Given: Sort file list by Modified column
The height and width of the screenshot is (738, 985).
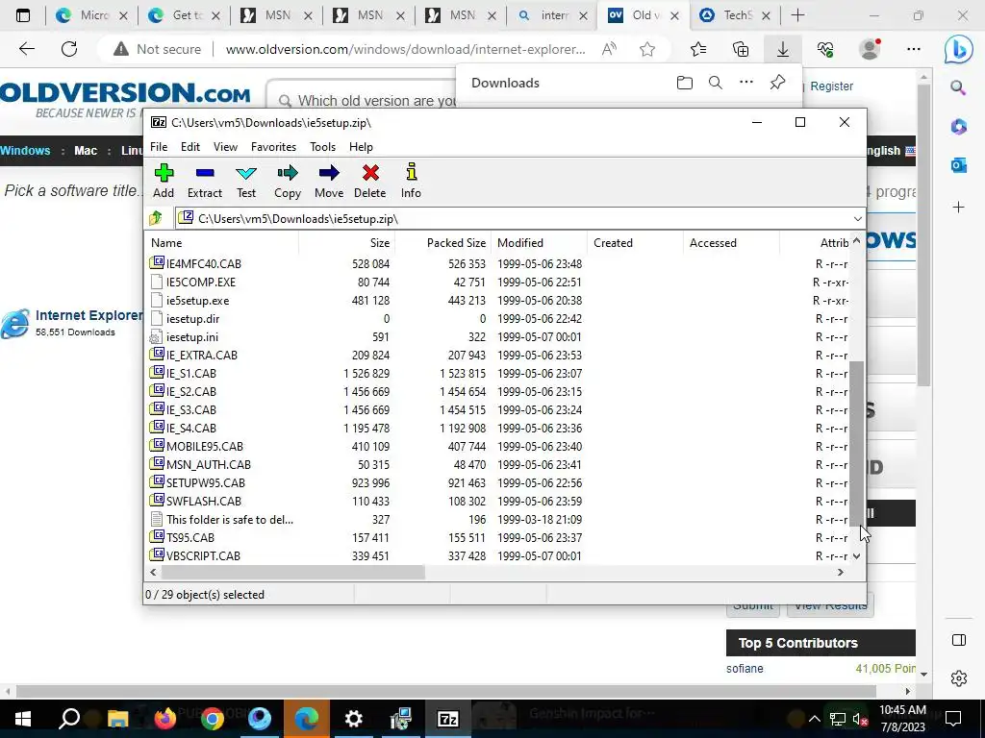Looking at the screenshot, I should (x=540, y=243).
